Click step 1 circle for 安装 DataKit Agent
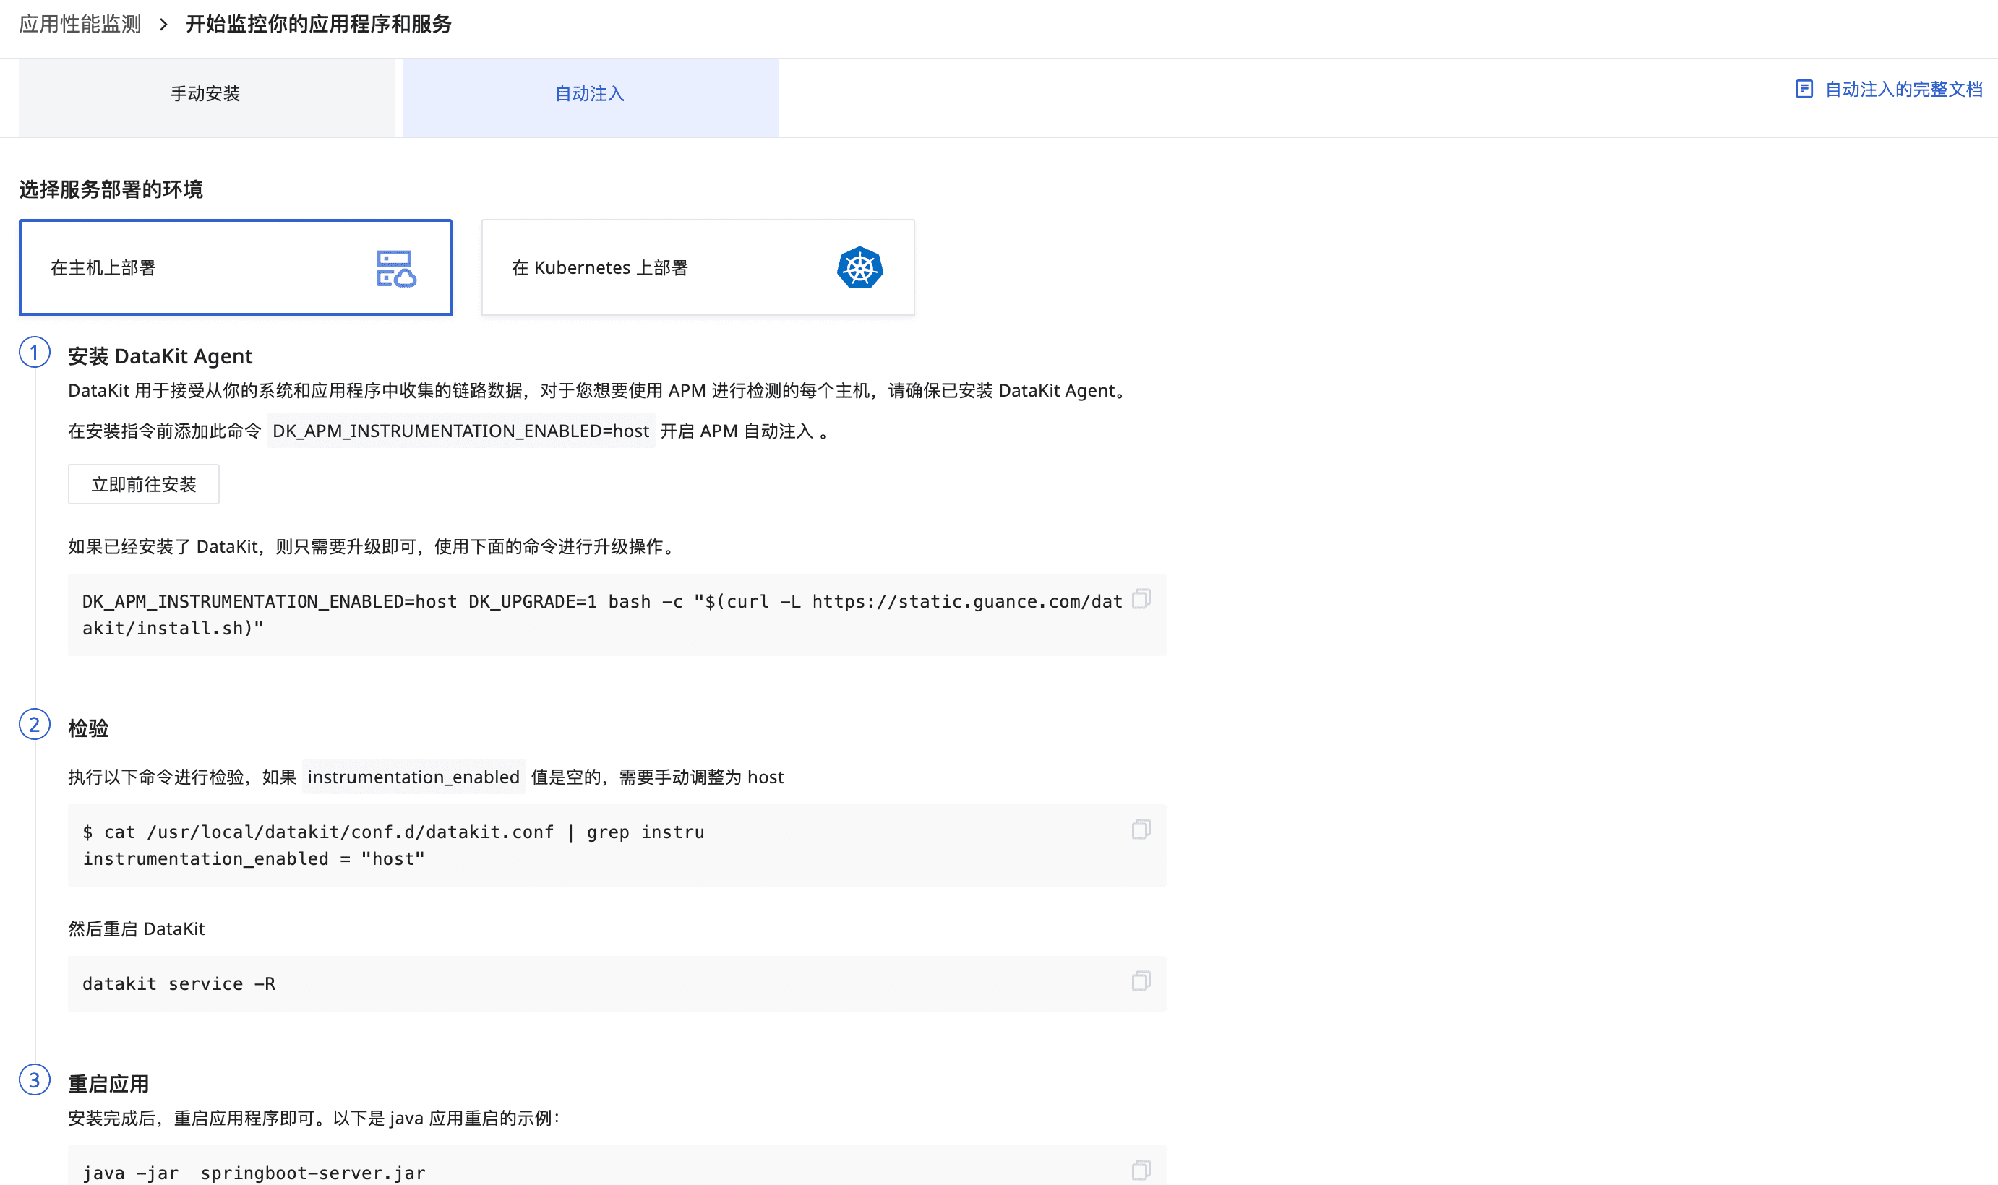The height and width of the screenshot is (1185, 1998). tap(35, 353)
